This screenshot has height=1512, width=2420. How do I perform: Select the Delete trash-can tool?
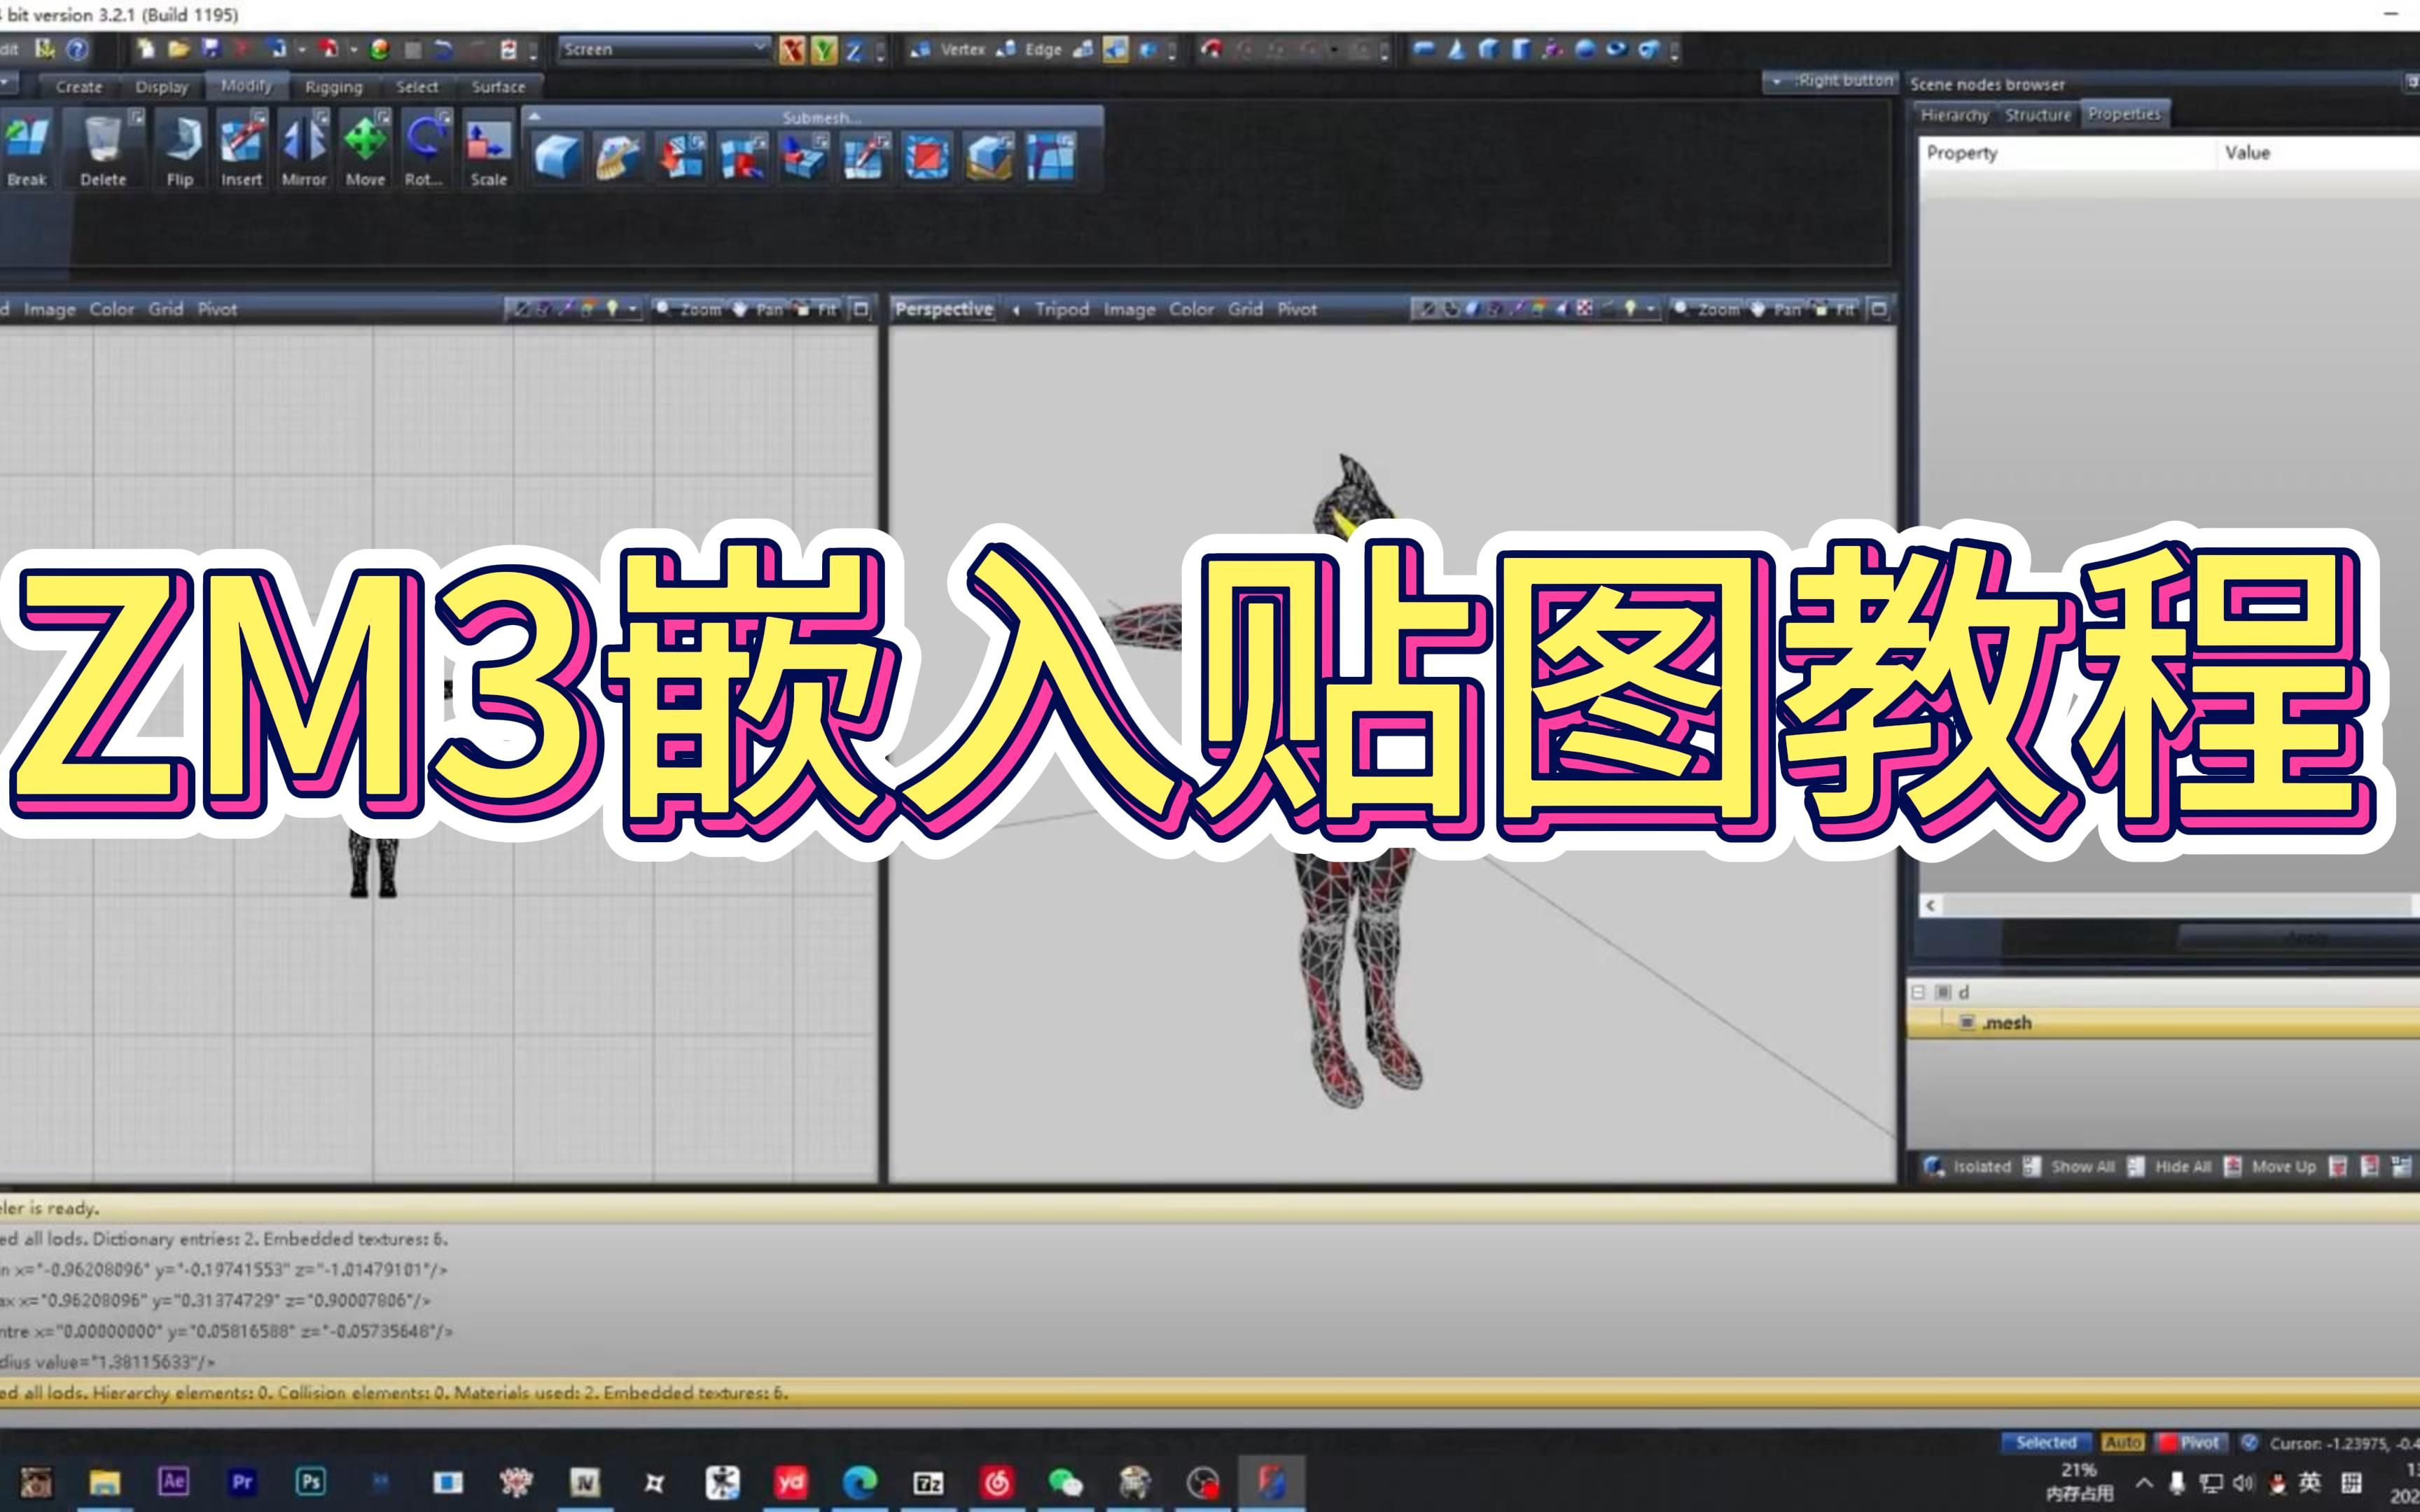click(x=103, y=150)
